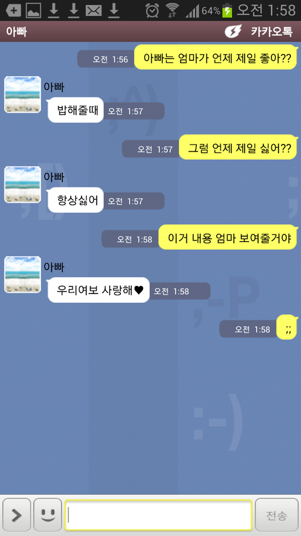Expand attachment options with arrow button
301x536 pixels.
17,515
